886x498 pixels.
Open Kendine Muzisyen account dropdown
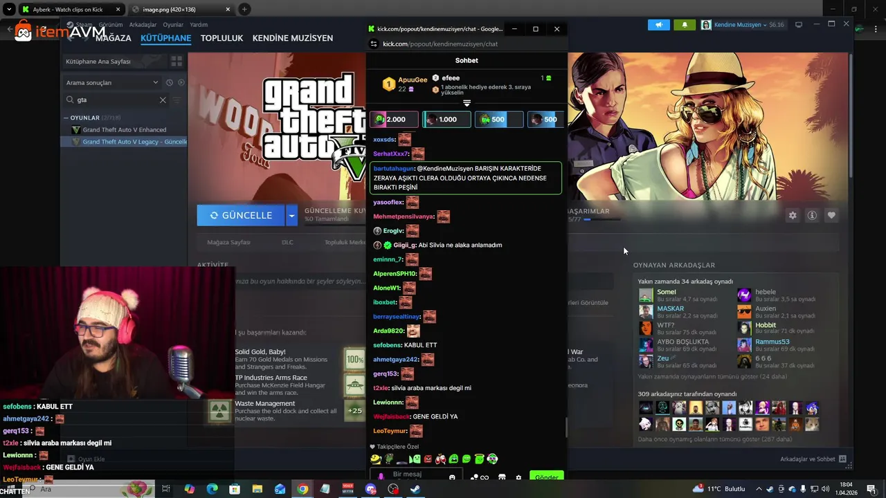coord(742,25)
